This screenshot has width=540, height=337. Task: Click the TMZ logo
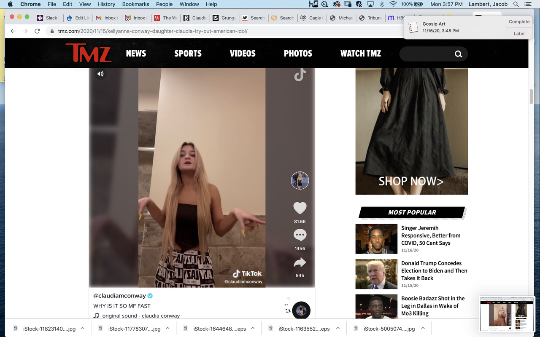click(x=88, y=53)
